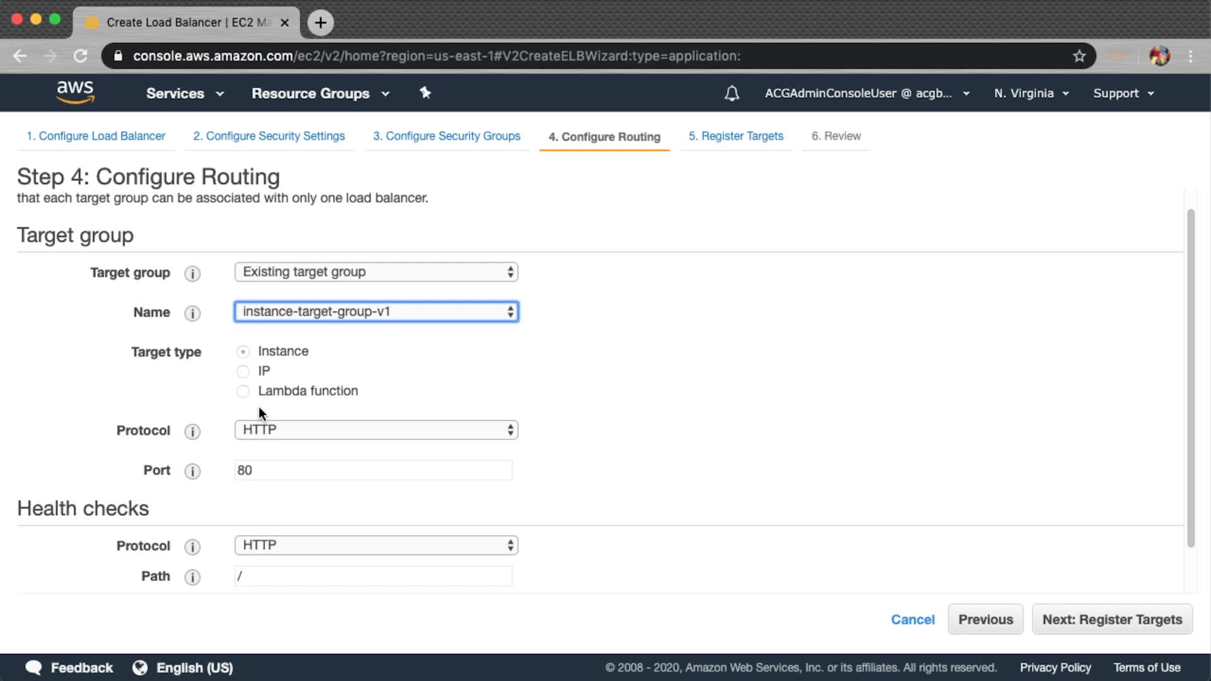Click the pin shortcuts icon in navbar
The height and width of the screenshot is (681, 1211).
point(425,93)
